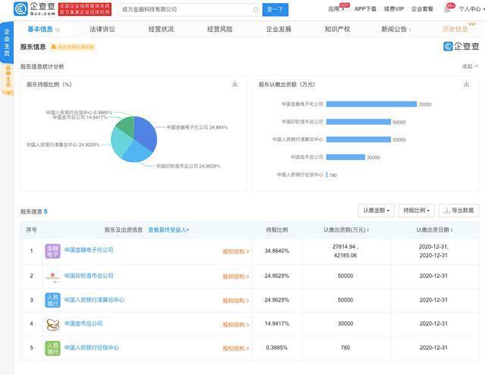View 股权结构 for 中国印钞造币总公司
The width and height of the screenshot is (485, 375).
pos(236,277)
